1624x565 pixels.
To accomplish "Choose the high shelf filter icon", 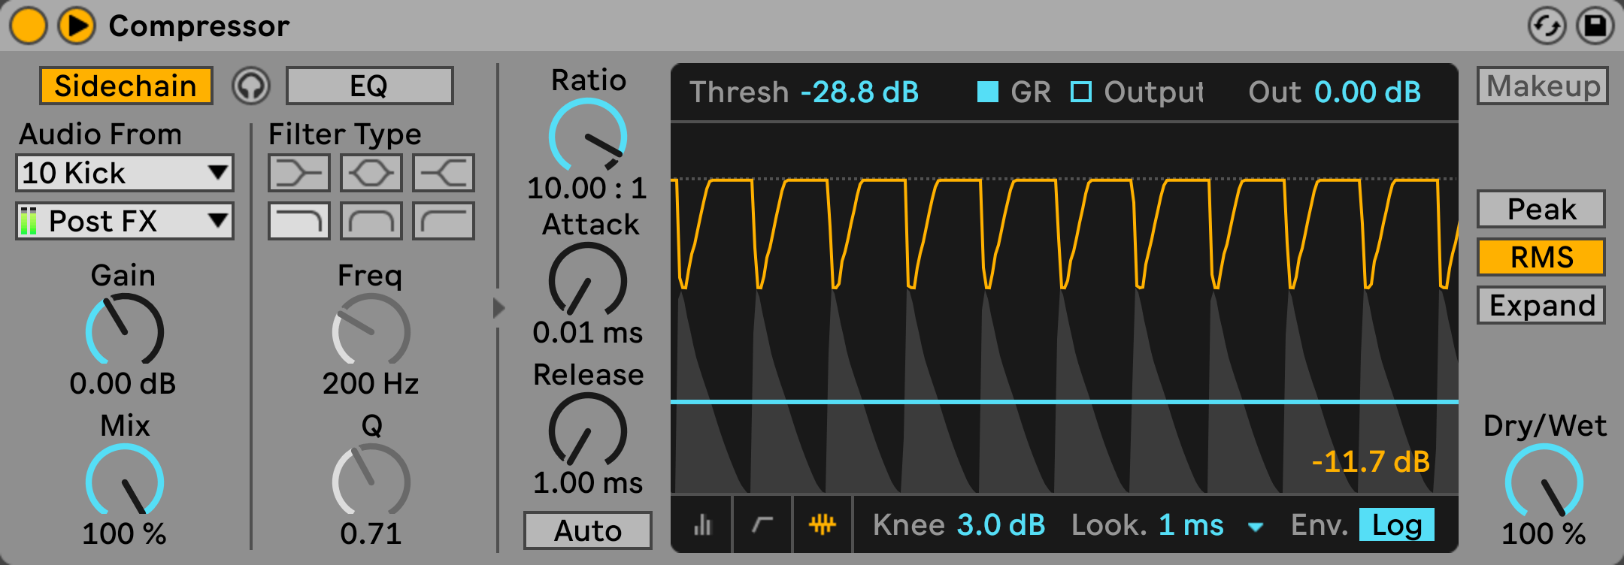I will pyautogui.click(x=444, y=173).
